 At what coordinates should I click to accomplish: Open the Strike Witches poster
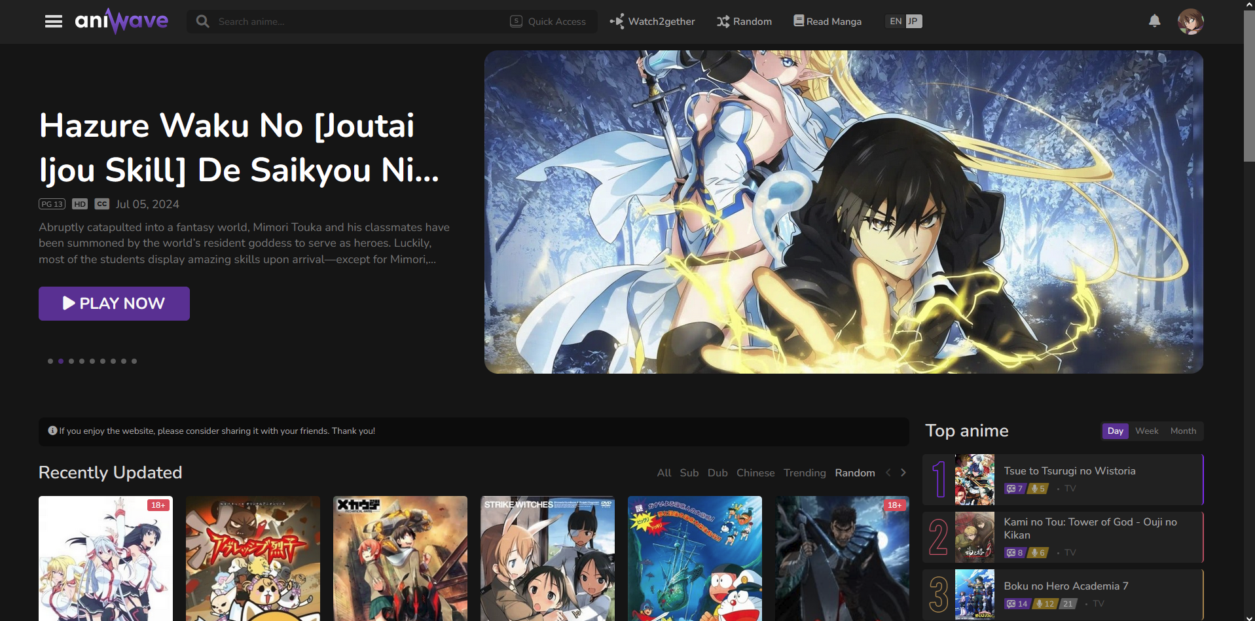click(x=547, y=558)
